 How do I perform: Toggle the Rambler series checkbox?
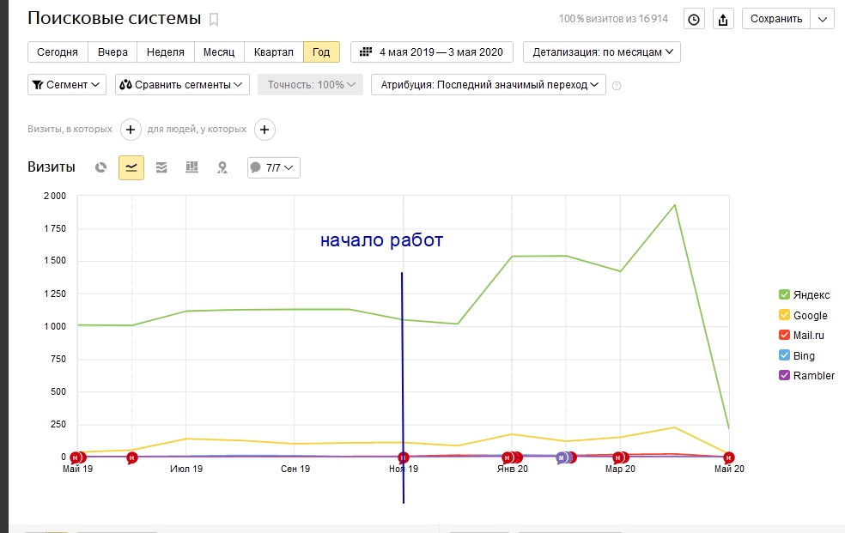point(784,375)
